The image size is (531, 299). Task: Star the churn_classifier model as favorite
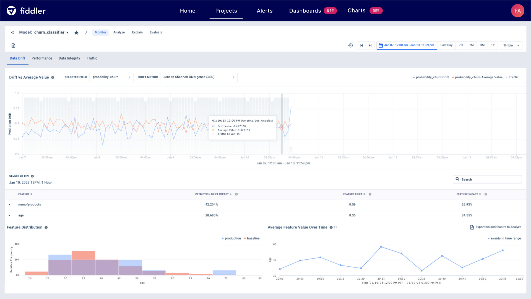(76, 32)
